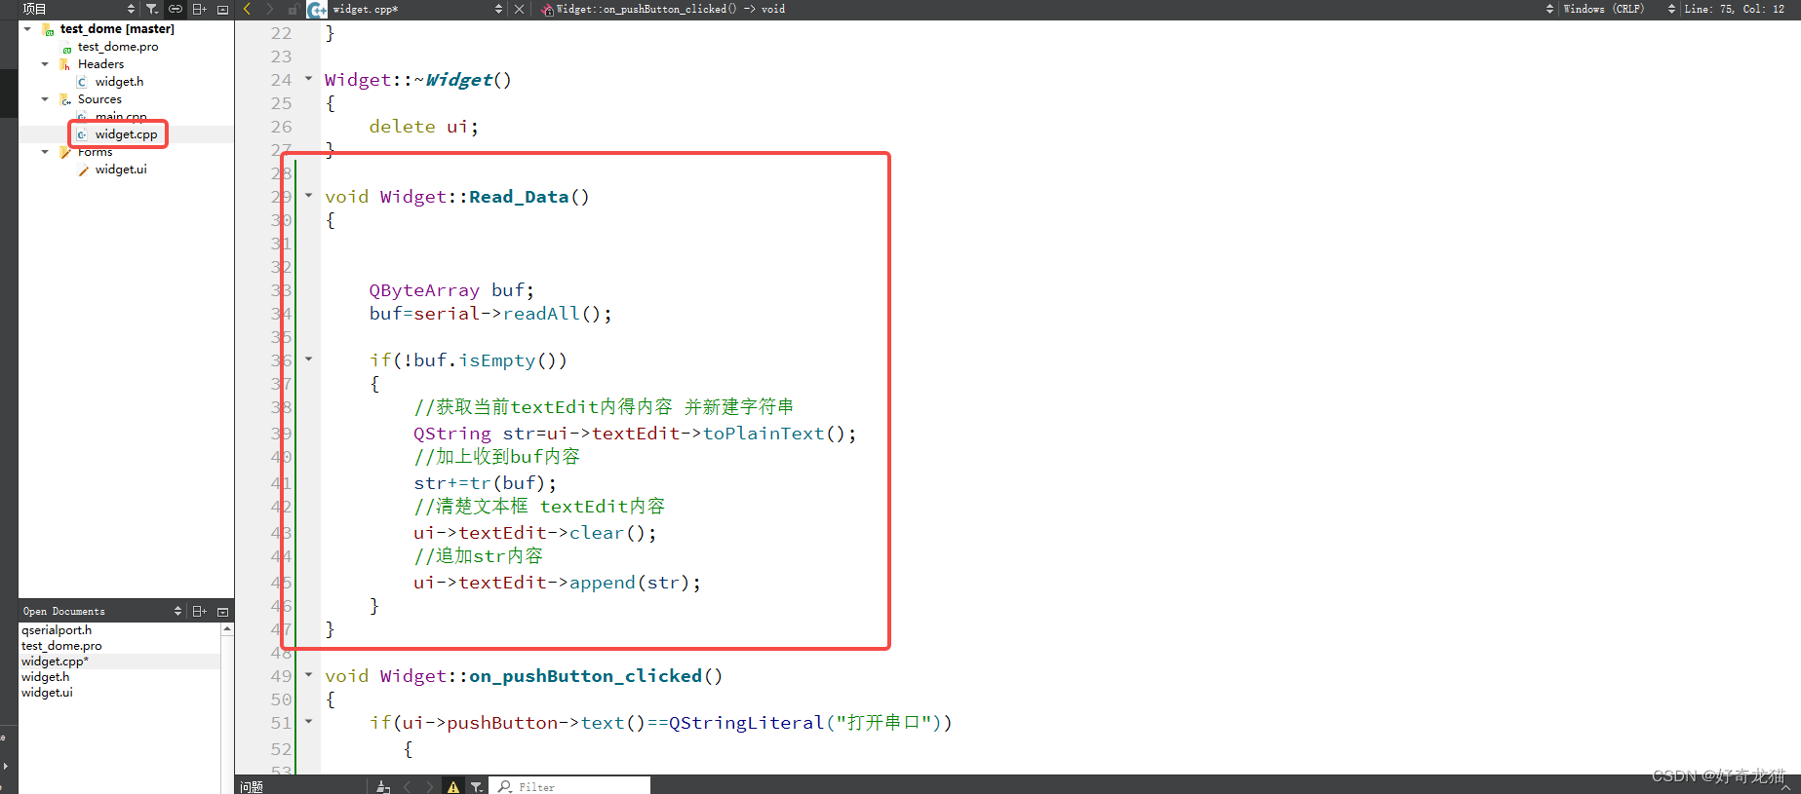Collapse the Sources folder

(45, 99)
